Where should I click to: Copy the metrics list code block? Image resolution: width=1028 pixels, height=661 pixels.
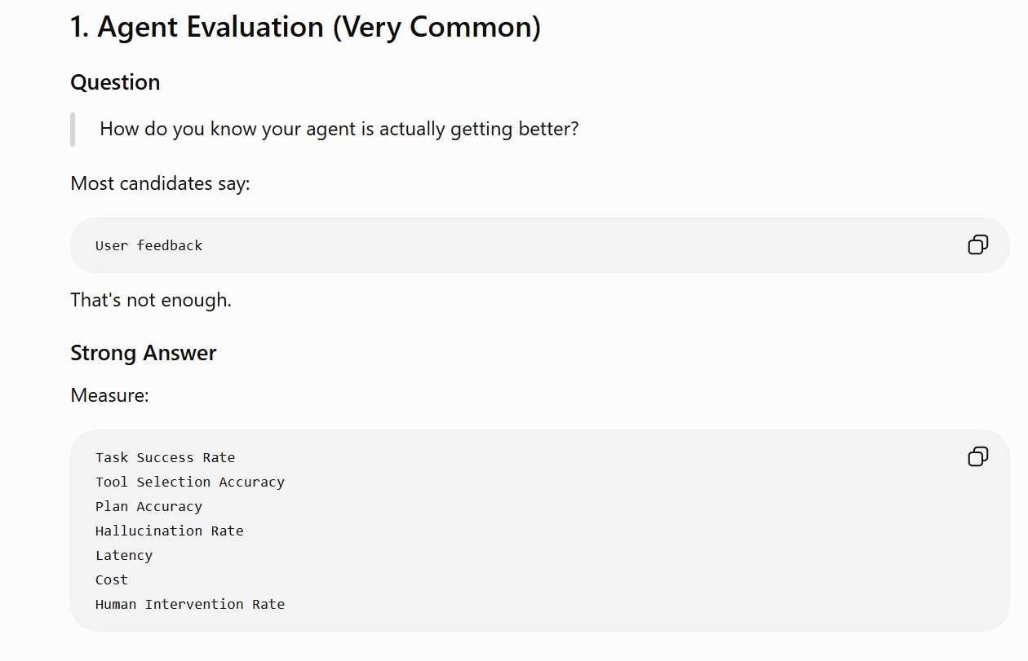pyautogui.click(x=977, y=456)
